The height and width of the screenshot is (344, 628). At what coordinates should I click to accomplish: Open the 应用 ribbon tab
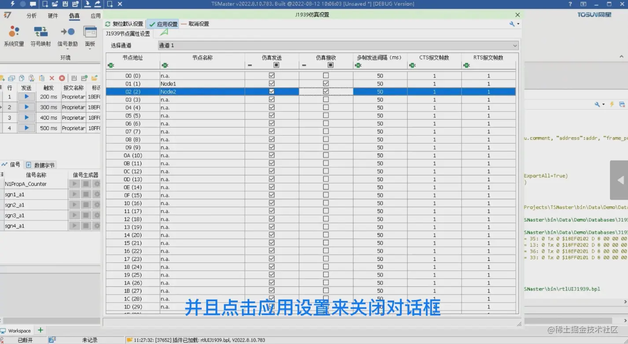point(96,16)
